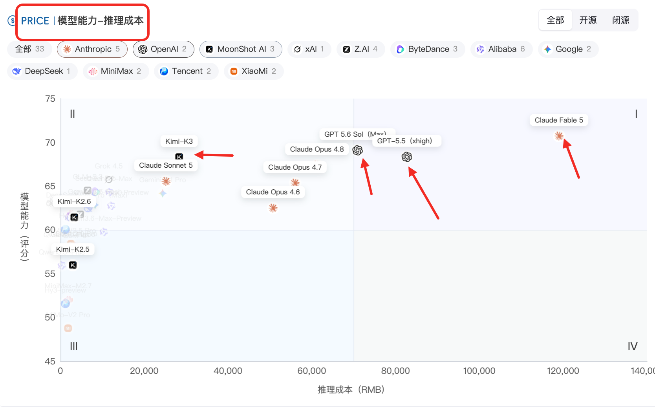Click the Claude Fable 5 label
The image size is (655, 410).
pyautogui.click(x=559, y=120)
